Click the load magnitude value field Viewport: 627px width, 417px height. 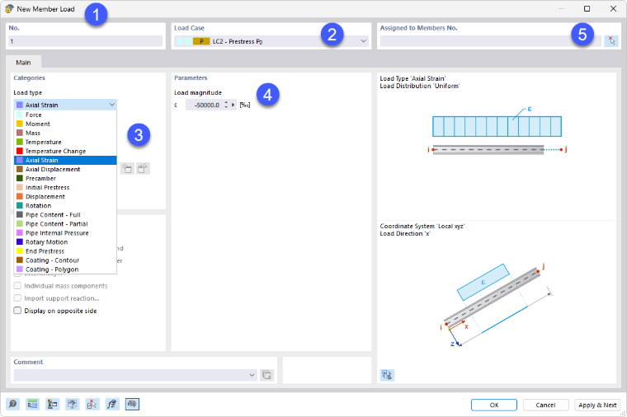point(204,105)
